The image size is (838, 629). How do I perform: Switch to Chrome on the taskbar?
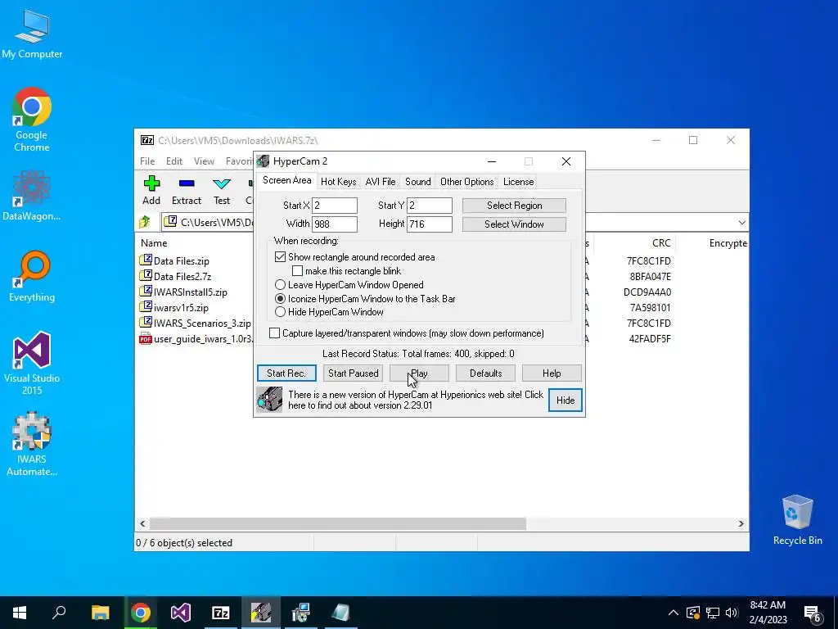click(141, 613)
